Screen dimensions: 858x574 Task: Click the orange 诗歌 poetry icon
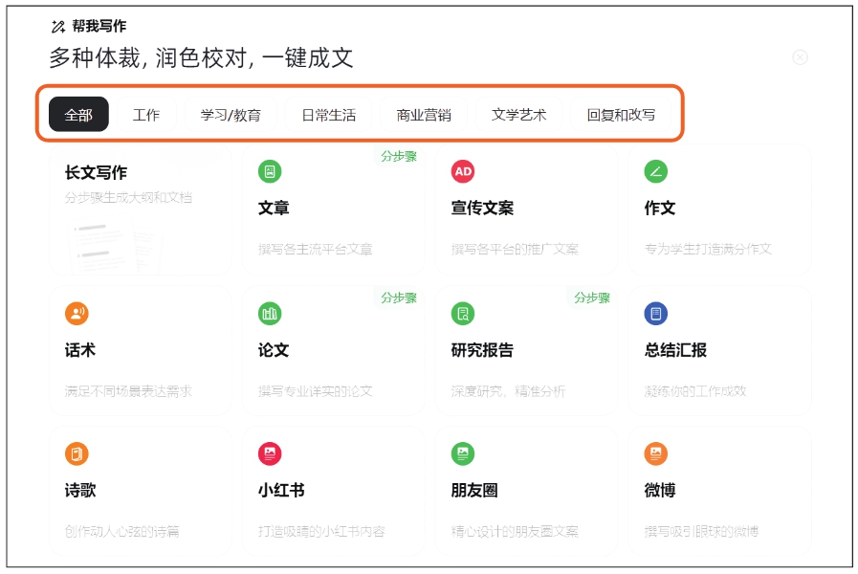tap(77, 453)
